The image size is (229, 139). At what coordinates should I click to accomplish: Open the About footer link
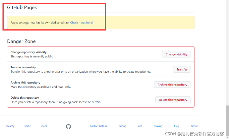(x=194, y=126)
